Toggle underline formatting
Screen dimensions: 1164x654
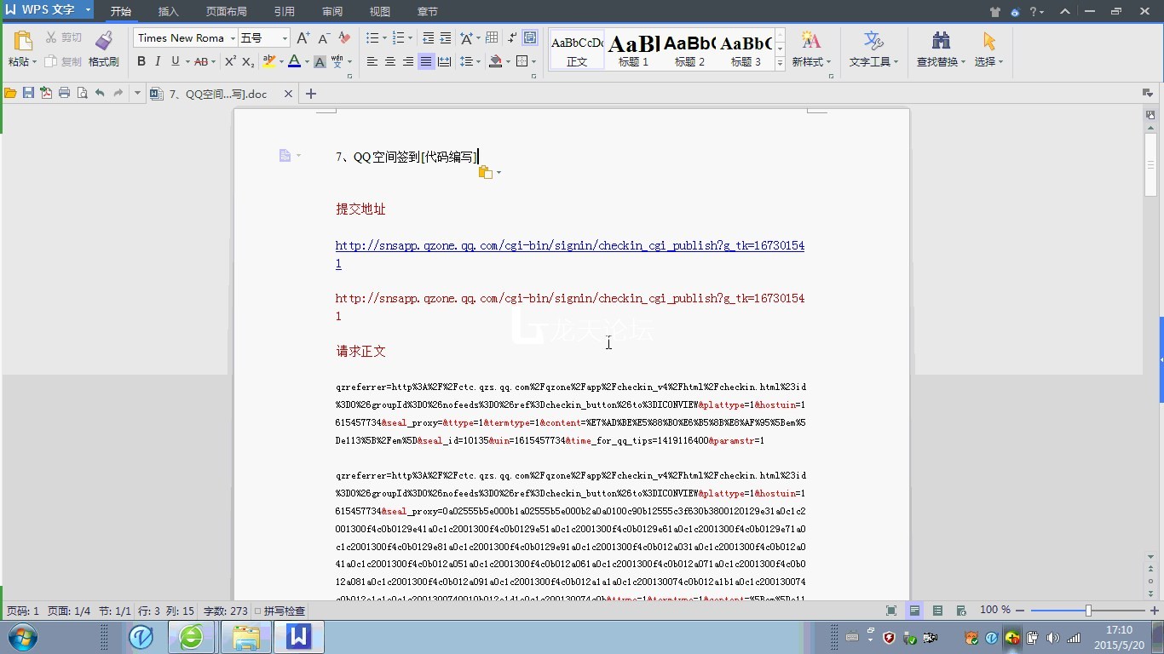click(x=173, y=61)
